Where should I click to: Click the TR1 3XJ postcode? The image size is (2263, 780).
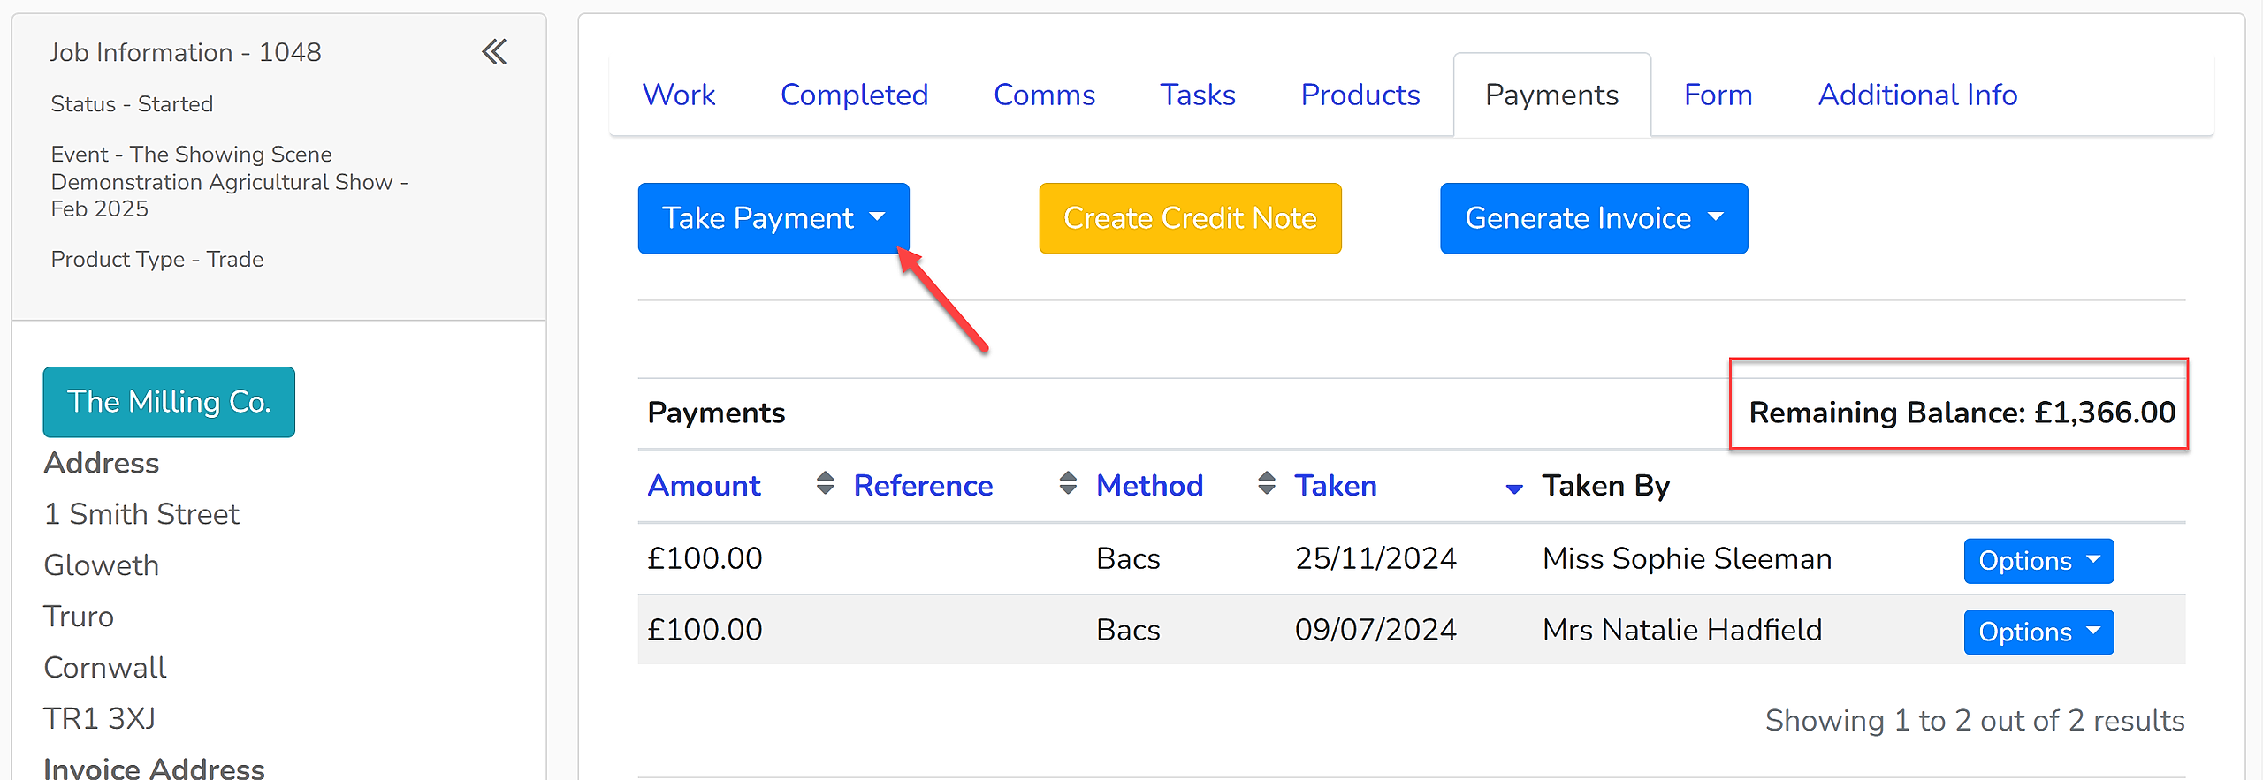coord(100,719)
